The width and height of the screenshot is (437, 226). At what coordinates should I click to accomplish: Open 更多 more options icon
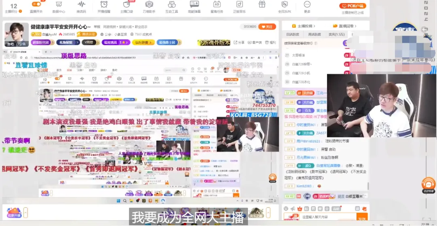tap(307, 4)
